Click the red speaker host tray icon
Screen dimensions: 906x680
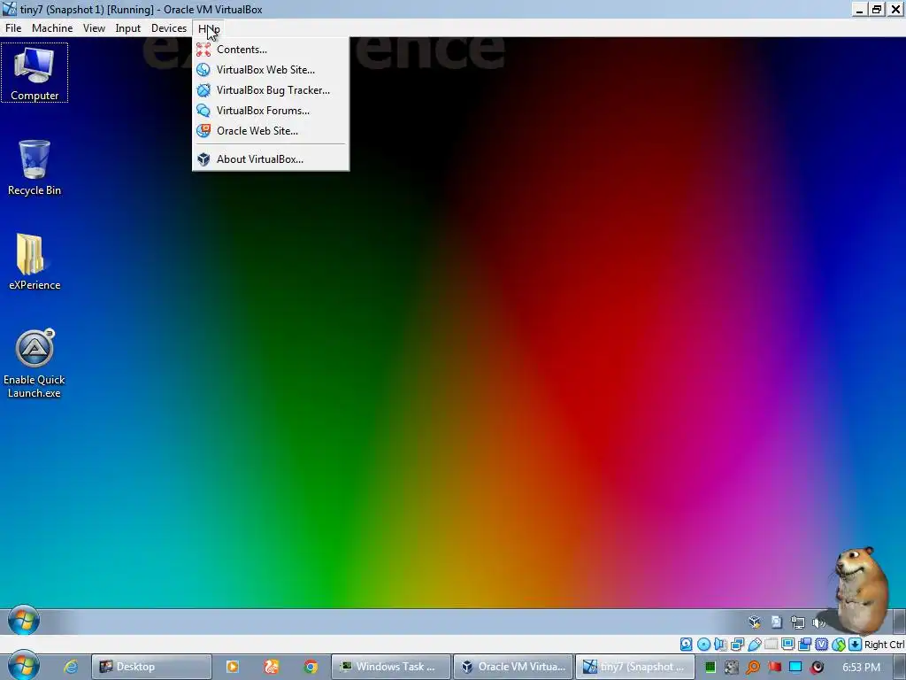817,668
